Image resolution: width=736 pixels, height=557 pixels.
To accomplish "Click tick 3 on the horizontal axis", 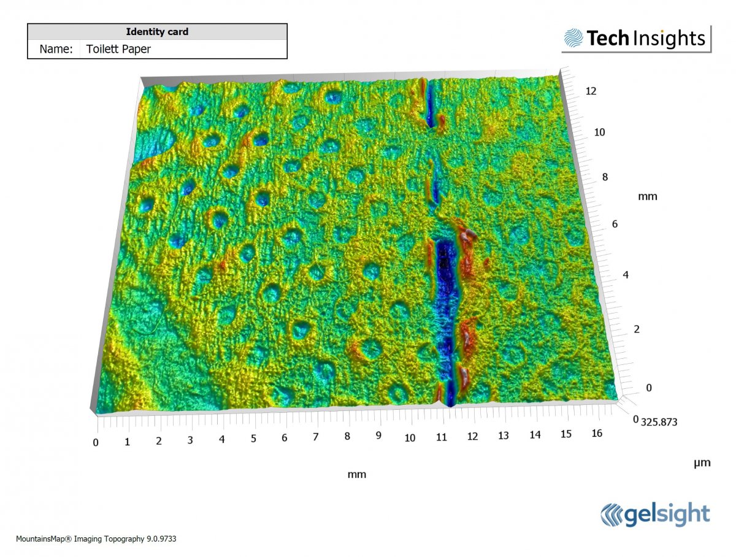I will (x=190, y=440).
